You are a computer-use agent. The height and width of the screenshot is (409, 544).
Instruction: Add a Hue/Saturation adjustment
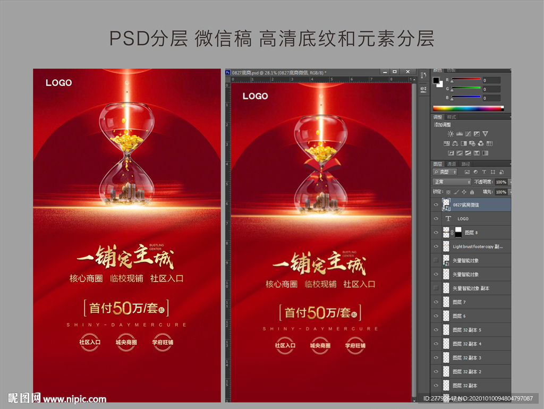446,143
